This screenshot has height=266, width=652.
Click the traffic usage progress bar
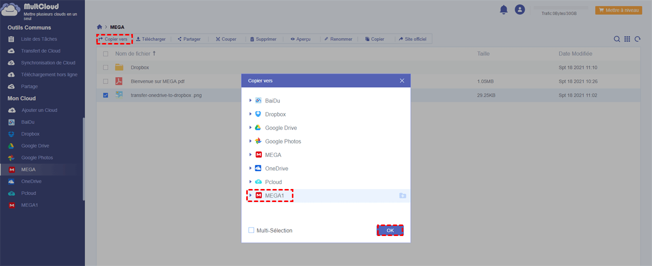click(x=560, y=8)
